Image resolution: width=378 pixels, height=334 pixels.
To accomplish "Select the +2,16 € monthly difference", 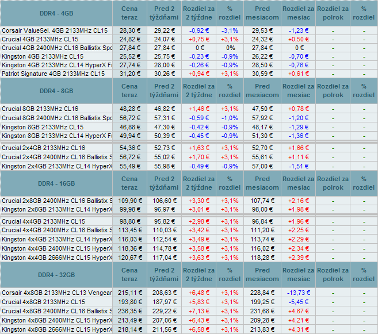I will click(x=299, y=201).
